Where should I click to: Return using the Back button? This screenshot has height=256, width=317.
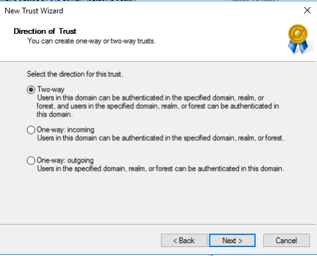tap(184, 241)
